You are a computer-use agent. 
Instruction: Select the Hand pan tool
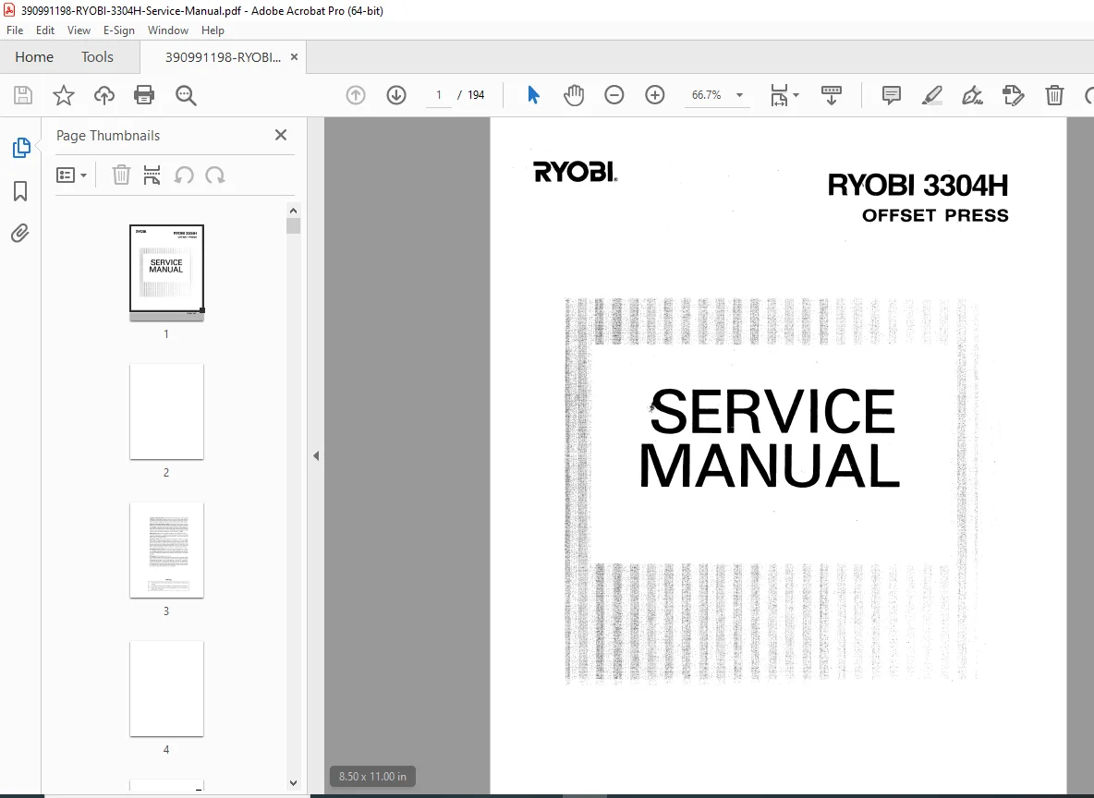click(x=574, y=95)
